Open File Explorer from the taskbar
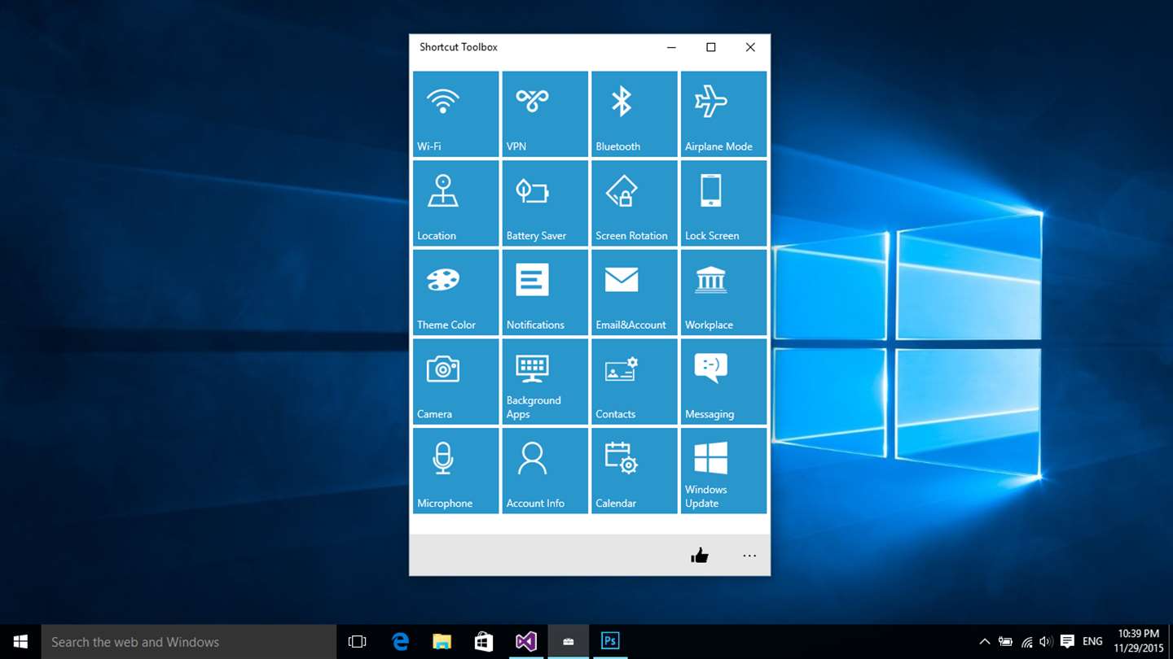 point(442,642)
